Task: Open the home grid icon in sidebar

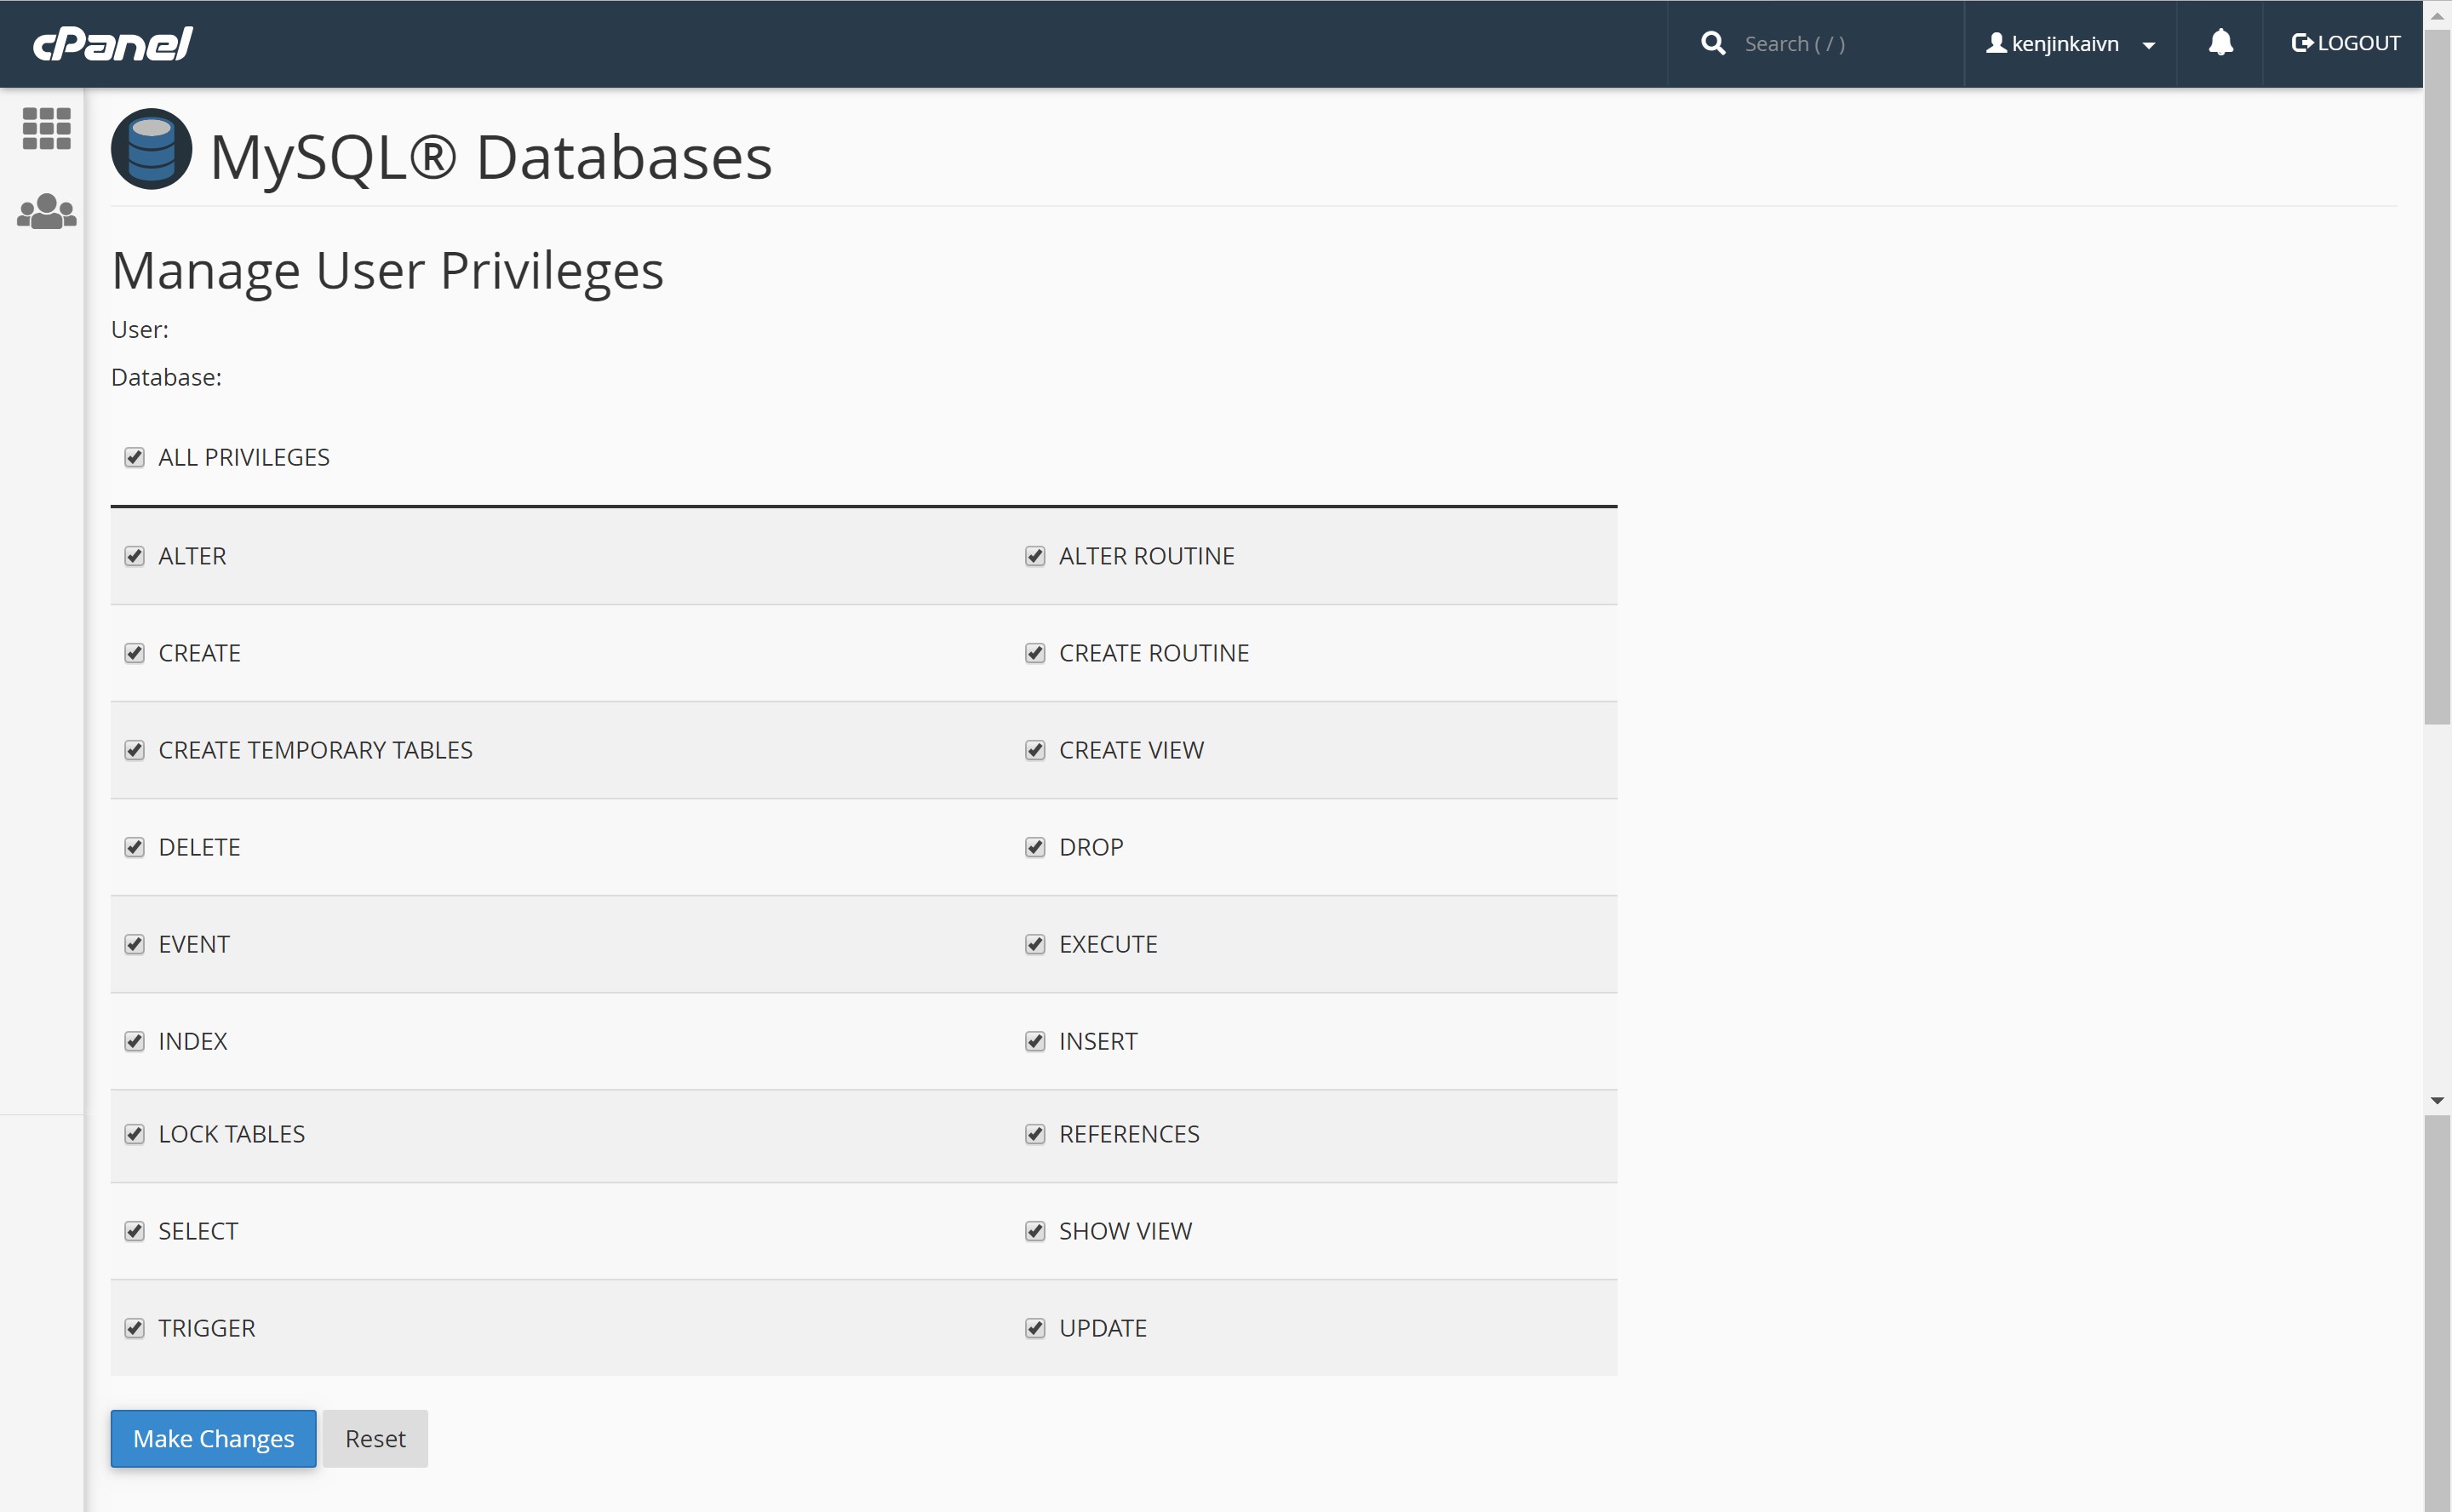Action: 47,129
